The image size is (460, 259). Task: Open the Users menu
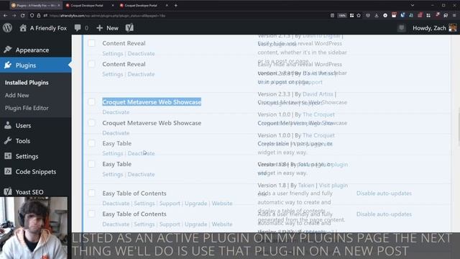(x=35, y=126)
